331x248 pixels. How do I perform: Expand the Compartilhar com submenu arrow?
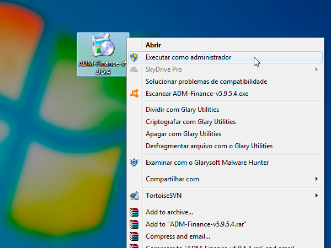click(x=317, y=179)
